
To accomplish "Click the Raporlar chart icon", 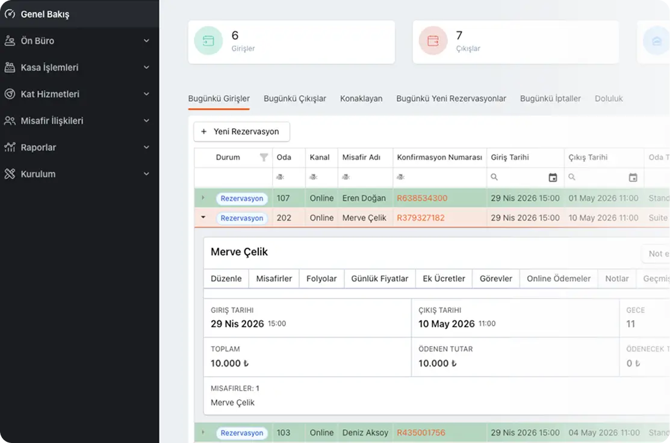I will tap(10, 147).
